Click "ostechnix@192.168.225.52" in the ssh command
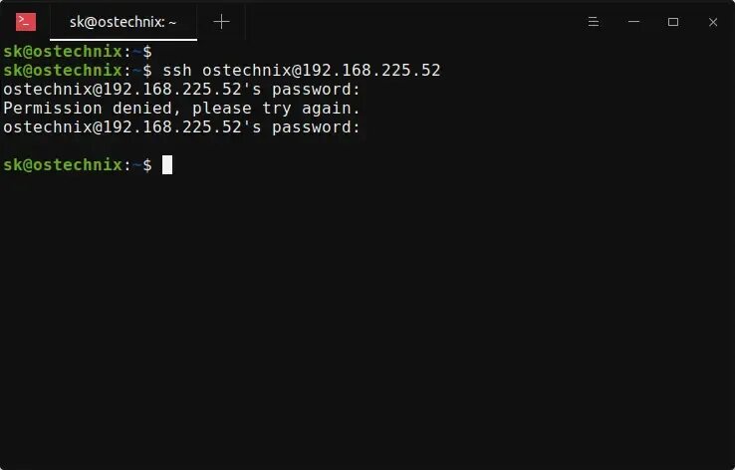Image resolution: width=735 pixels, height=470 pixels. point(321,71)
